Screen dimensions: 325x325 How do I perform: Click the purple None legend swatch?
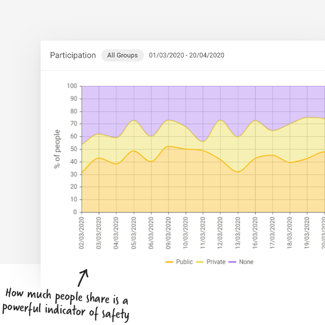[233, 262]
